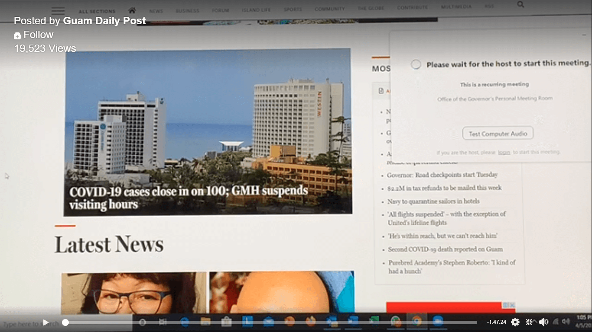This screenshot has height=332, width=592.
Task: Open 'Navy to quarantine sailors in hotels'
Action: point(433,201)
